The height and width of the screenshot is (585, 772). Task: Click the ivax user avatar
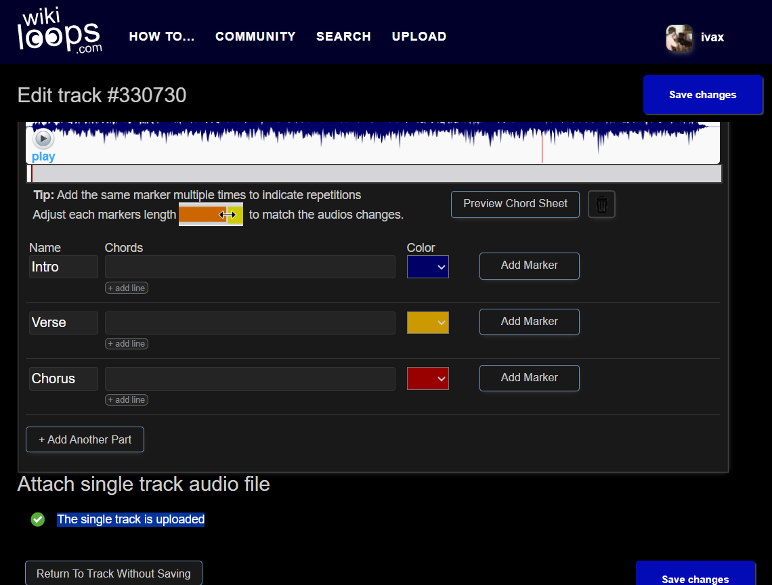coord(679,38)
